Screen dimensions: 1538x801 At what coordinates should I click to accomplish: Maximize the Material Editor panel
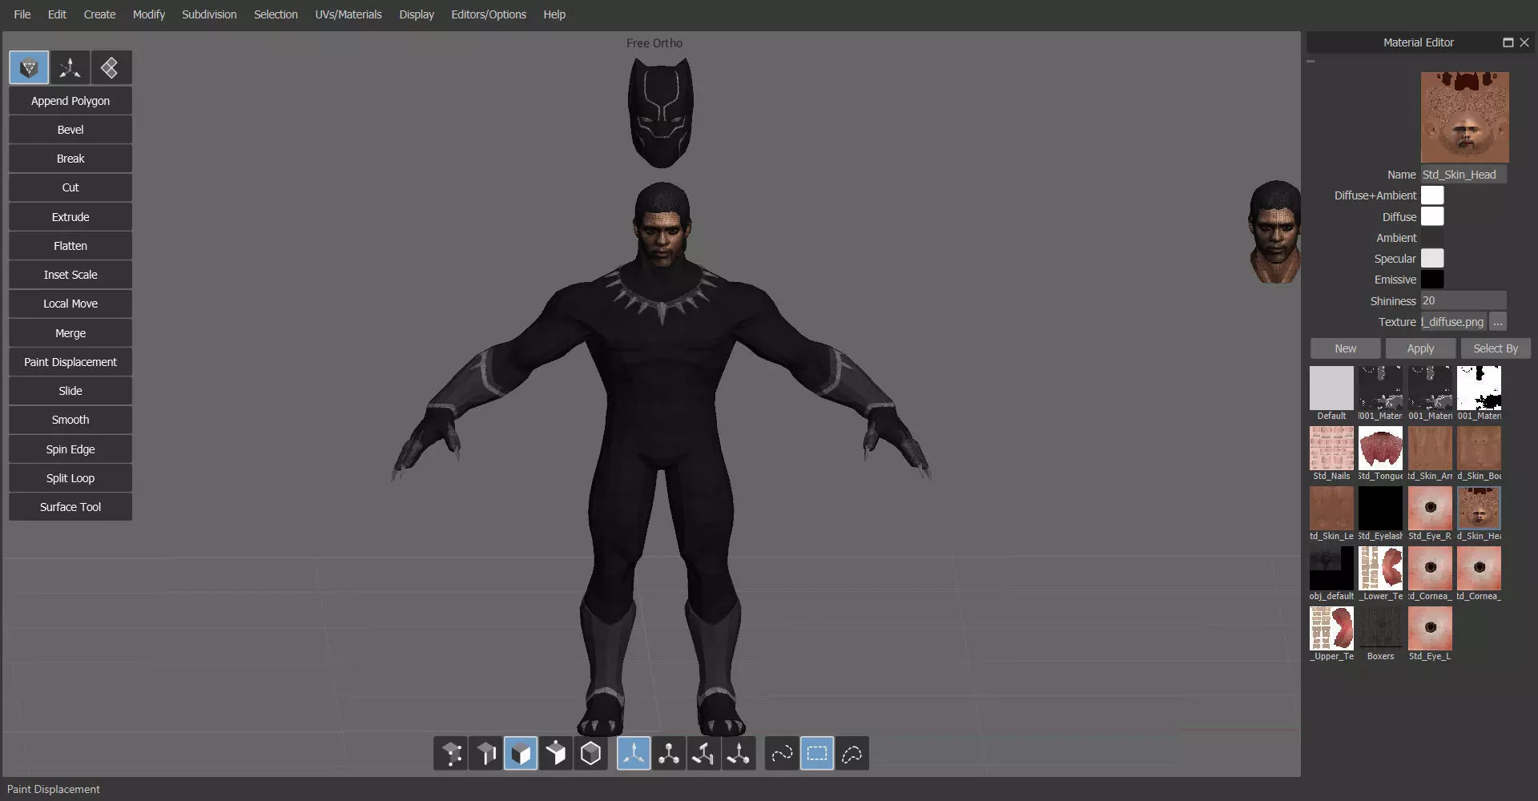tap(1508, 42)
